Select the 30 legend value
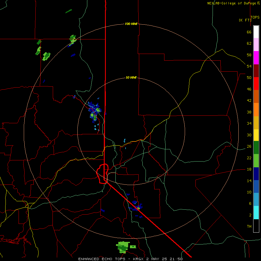The height and width of the screenshot is (261, 261). (x=249, y=135)
